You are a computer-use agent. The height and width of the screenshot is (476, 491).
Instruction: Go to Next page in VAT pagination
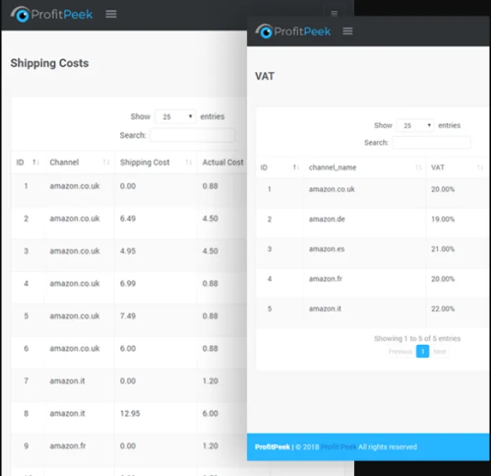(440, 352)
